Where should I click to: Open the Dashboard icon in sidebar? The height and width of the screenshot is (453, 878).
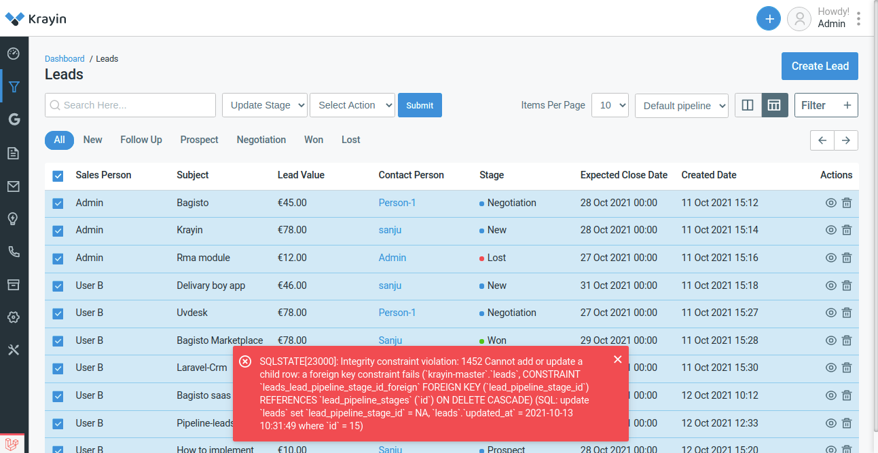pyautogui.click(x=14, y=54)
